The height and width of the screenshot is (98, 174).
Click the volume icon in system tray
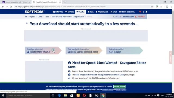click(155, 96)
